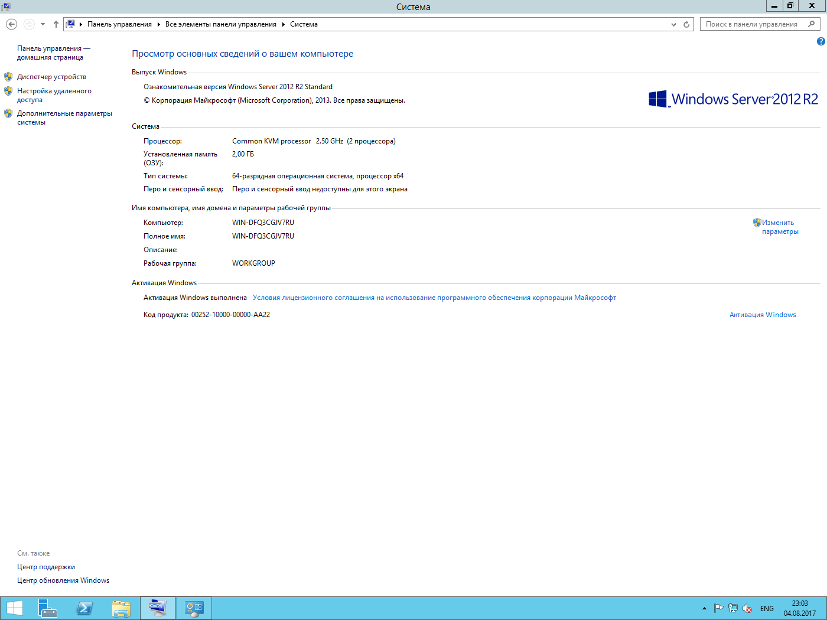Expand the arrow before 'Панель управления' breadcrumb
This screenshot has height=620, width=827.
pos(81,24)
